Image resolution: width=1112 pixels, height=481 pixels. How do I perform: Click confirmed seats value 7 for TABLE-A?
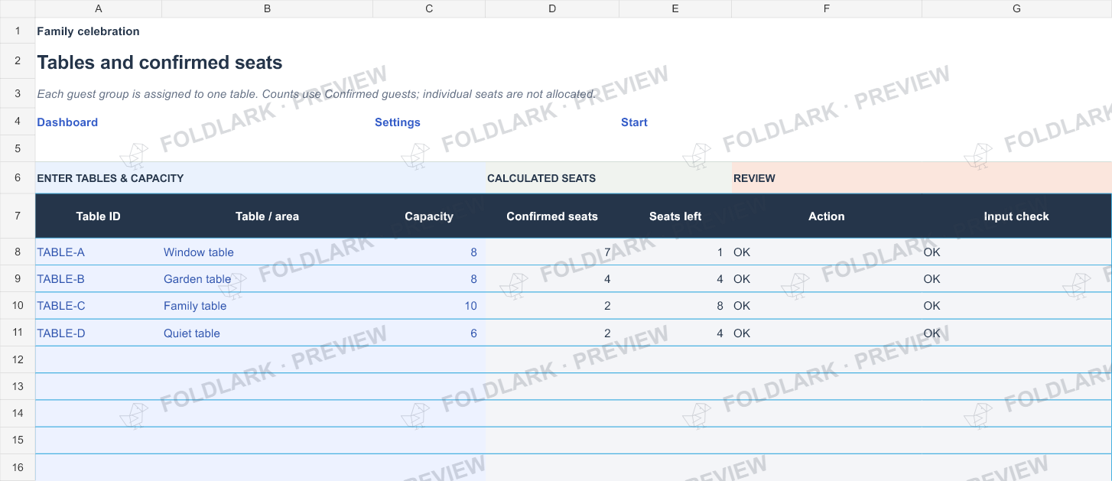pos(552,252)
